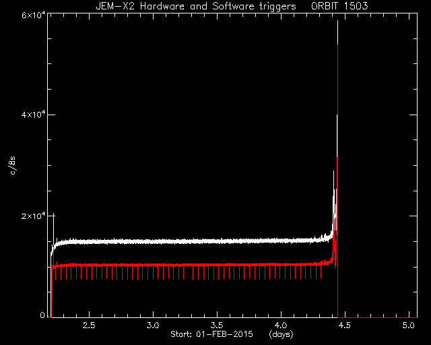
Task: Click the 0 y-axis tick label
Action: (x=42, y=315)
